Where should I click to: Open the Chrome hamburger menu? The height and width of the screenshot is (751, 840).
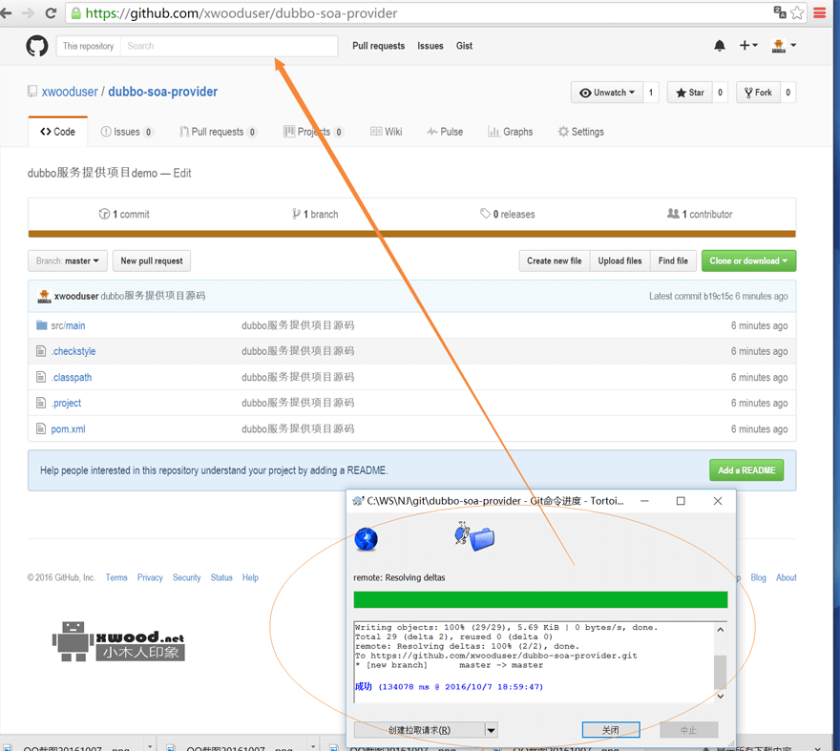(x=820, y=12)
